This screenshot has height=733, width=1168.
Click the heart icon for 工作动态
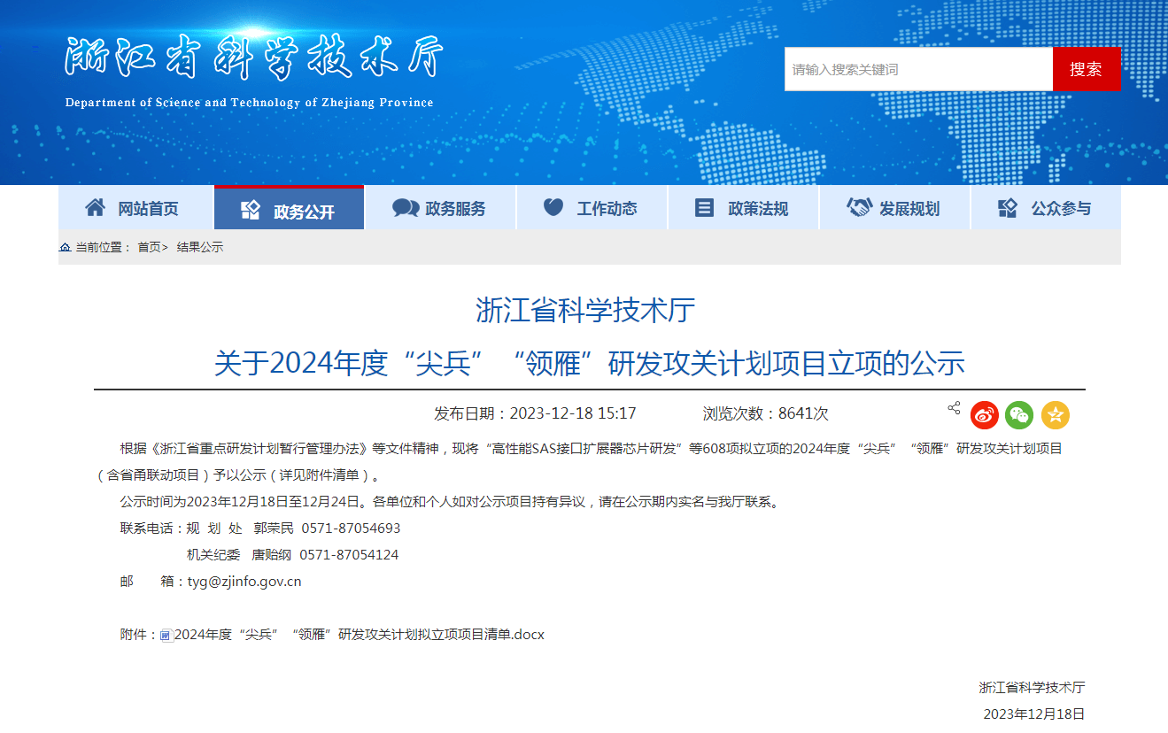(553, 208)
